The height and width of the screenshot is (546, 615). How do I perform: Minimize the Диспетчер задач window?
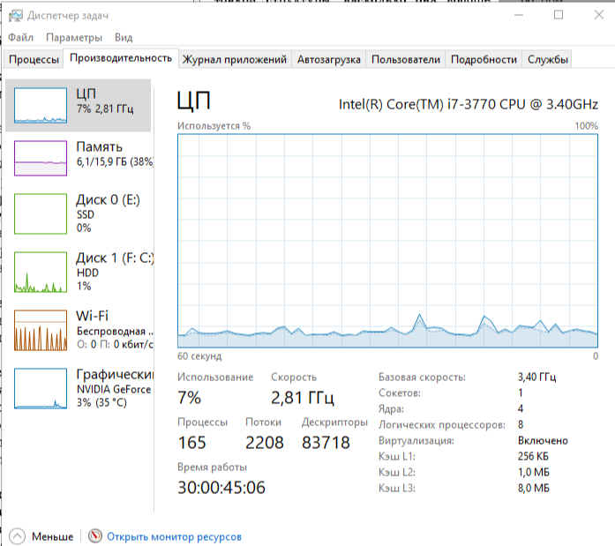pos(519,15)
